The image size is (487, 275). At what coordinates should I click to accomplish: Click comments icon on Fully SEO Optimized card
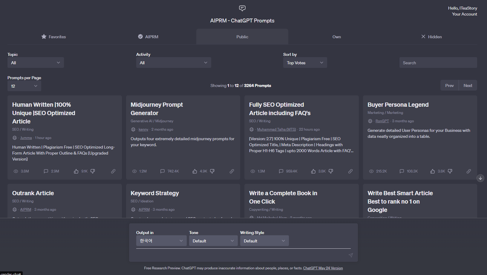281,171
